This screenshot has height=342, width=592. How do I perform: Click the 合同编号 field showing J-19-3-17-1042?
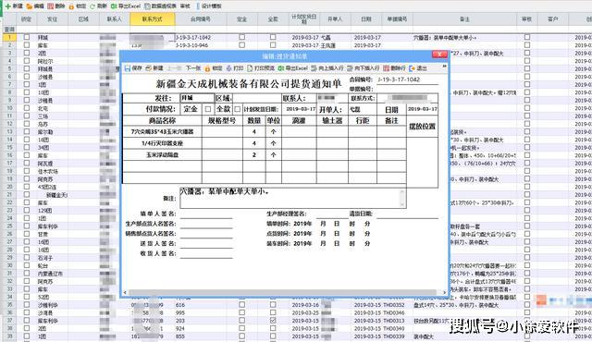(x=408, y=79)
